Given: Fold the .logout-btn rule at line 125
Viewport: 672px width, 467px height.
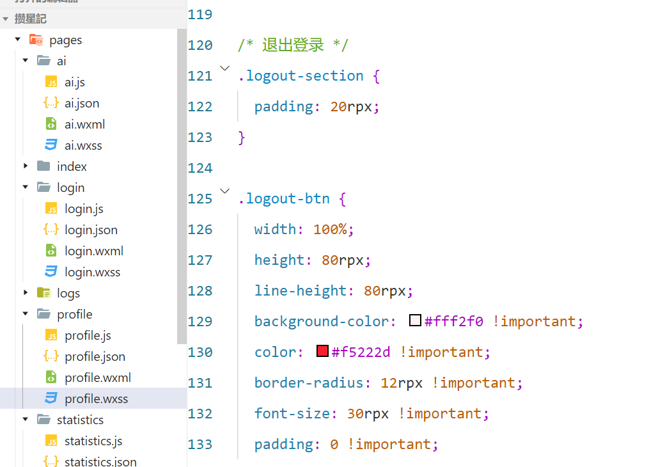Looking at the screenshot, I should (224, 191).
